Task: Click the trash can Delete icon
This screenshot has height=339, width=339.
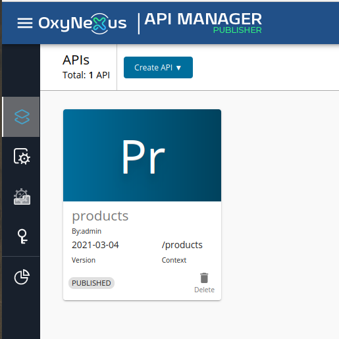Action: [204, 278]
